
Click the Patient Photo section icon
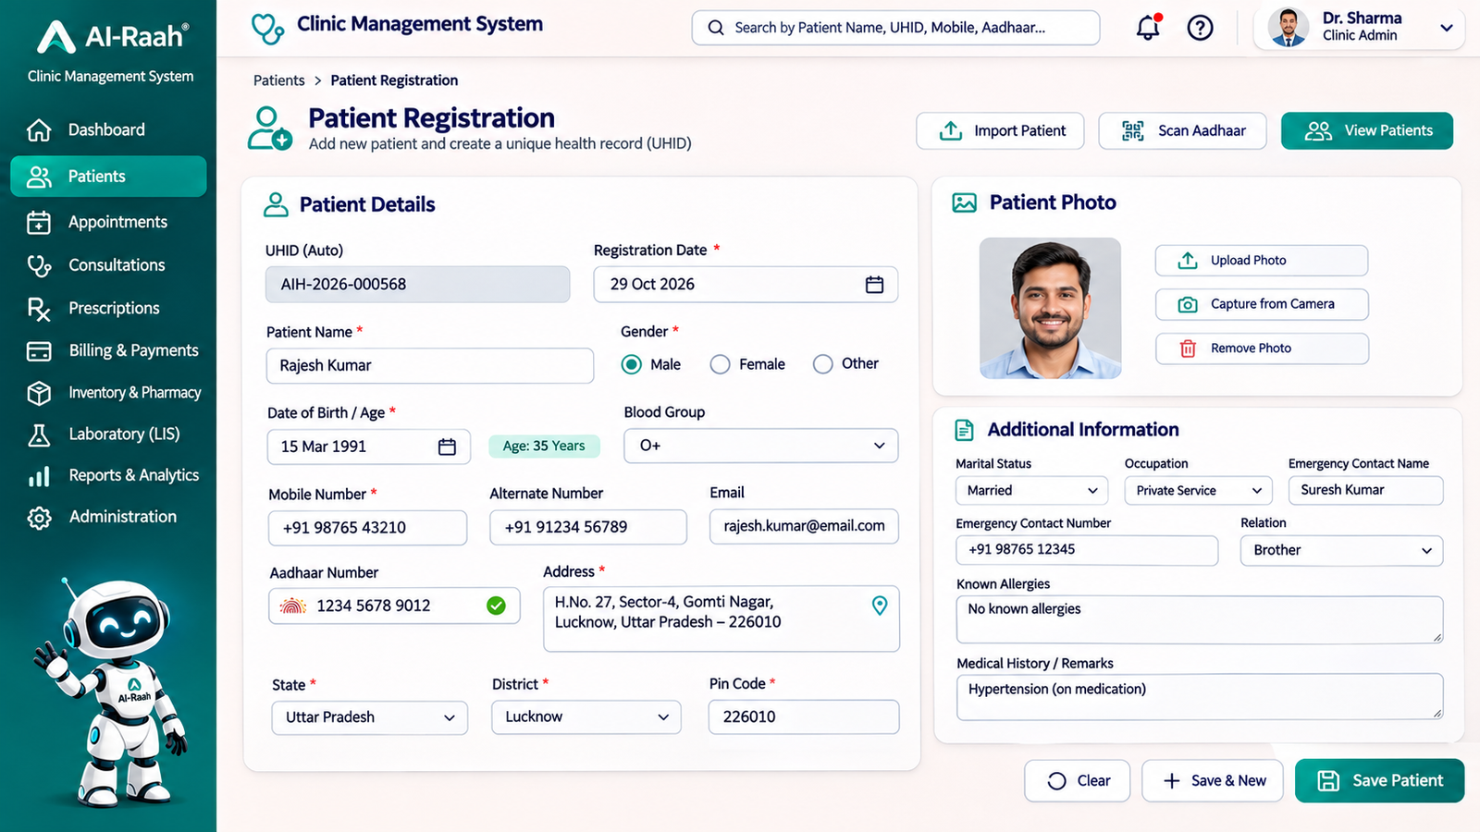point(964,202)
